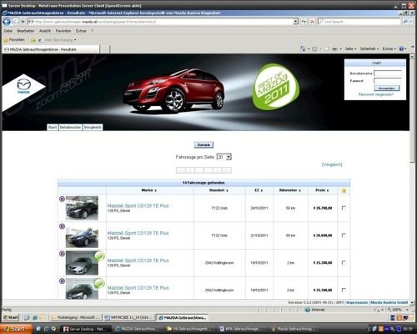The height and width of the screenshot is (334, 417).
Task: Switch to MAZDA Gebrauchtwagenbörse Resultate tab
Action: (x=51, y=49)
